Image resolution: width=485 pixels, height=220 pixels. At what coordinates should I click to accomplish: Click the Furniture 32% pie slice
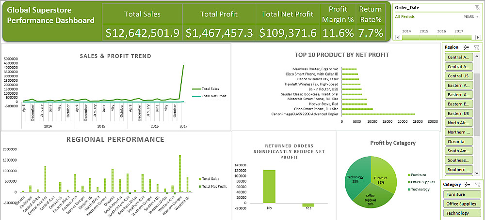point(384,175)
